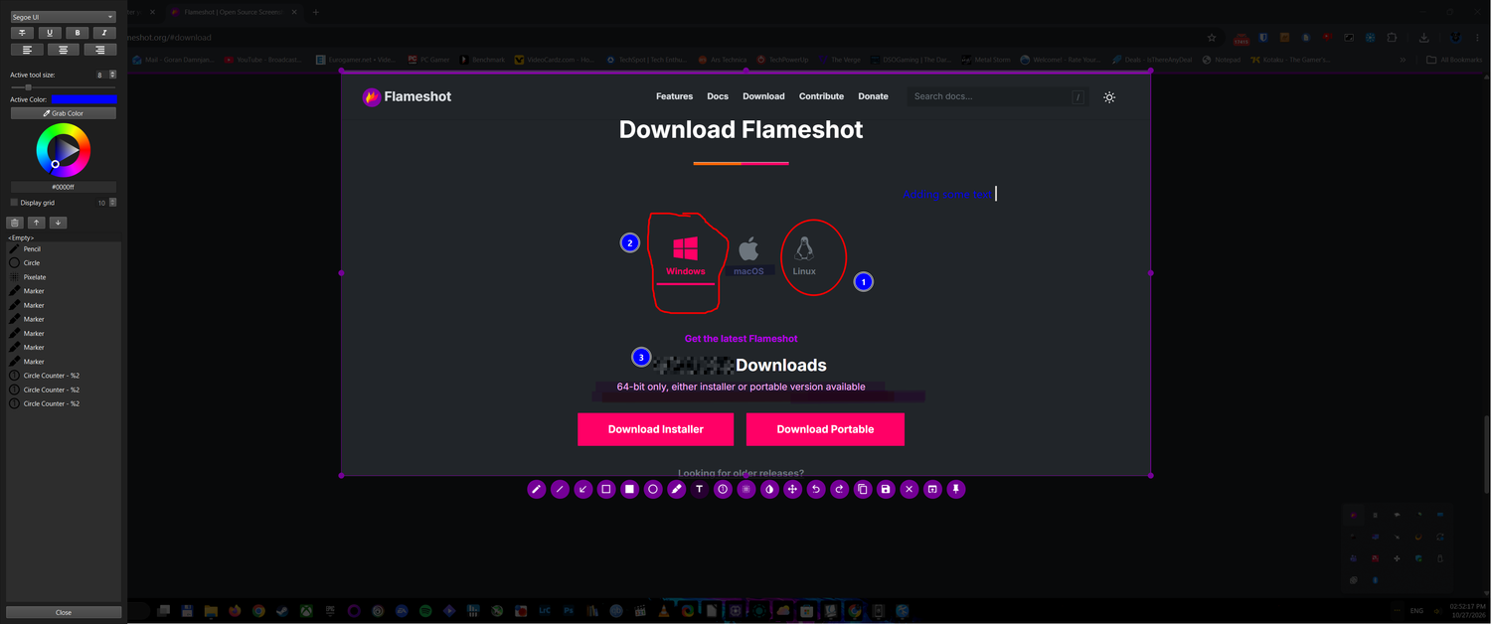The height and width of the screenshot is (624, 1491).
Task: Toggle strikethrough text formatting
Action: coord(23,33)
